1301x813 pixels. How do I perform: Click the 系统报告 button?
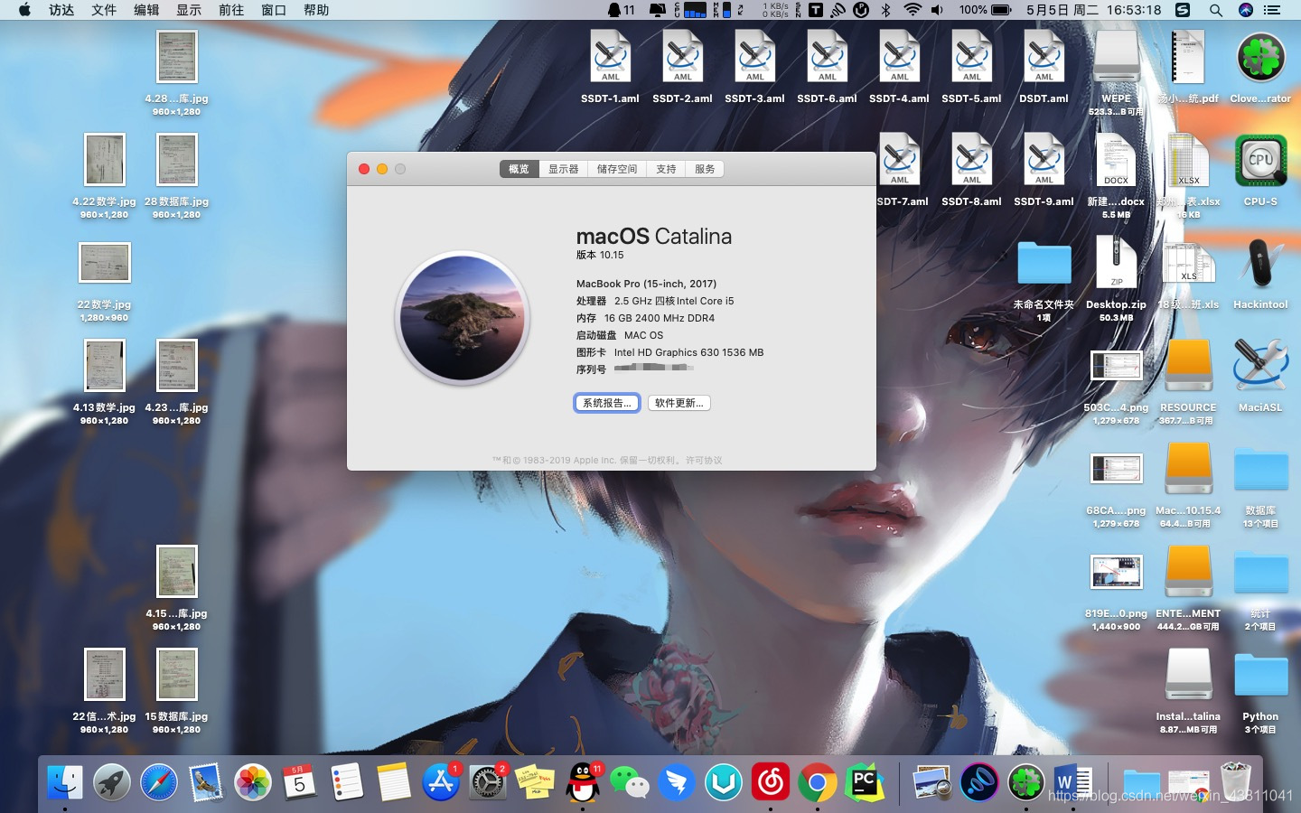607,403
